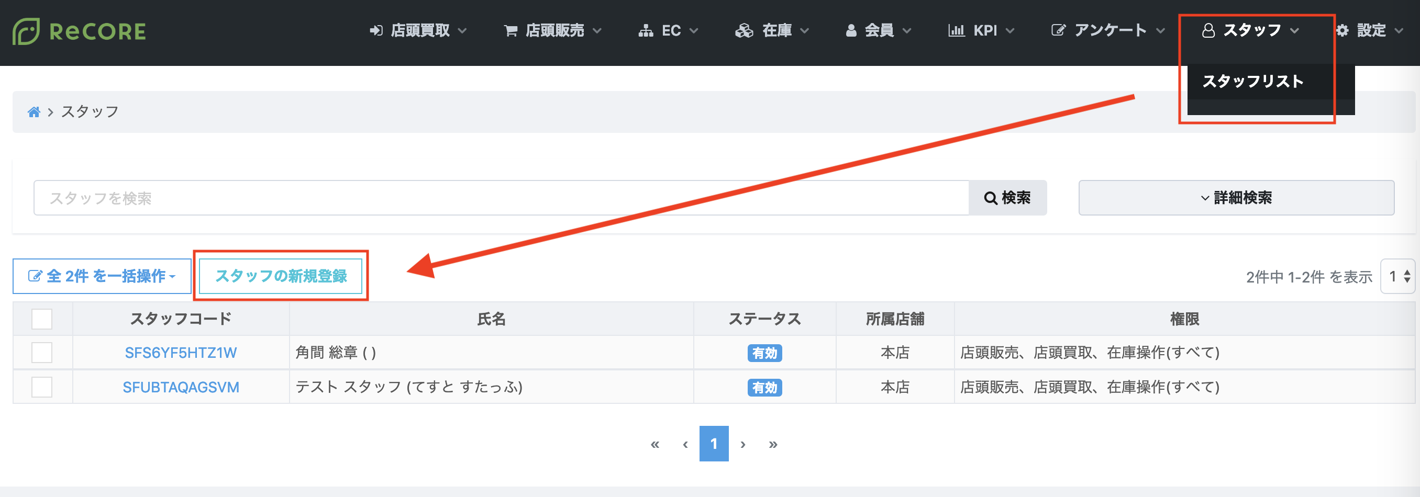Click 有効 badge in テスト スタッフ row
Image resolution: width=1420 pixels, height=497 pixels.
[x=764, y=388]
